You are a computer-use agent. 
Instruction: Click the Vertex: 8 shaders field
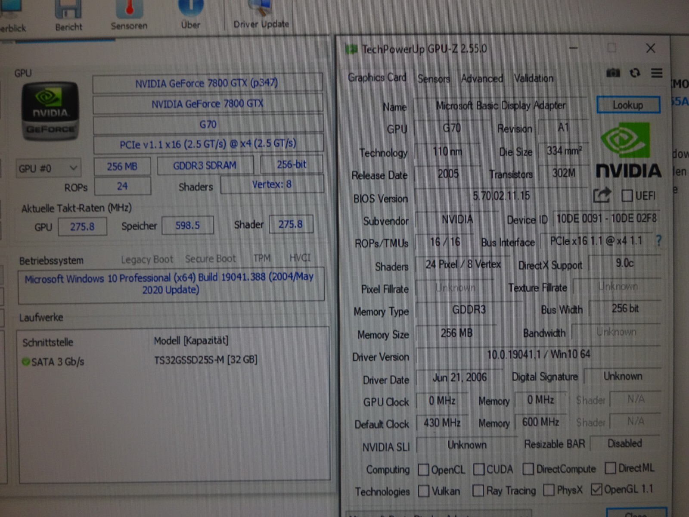(x=272, y=185)
